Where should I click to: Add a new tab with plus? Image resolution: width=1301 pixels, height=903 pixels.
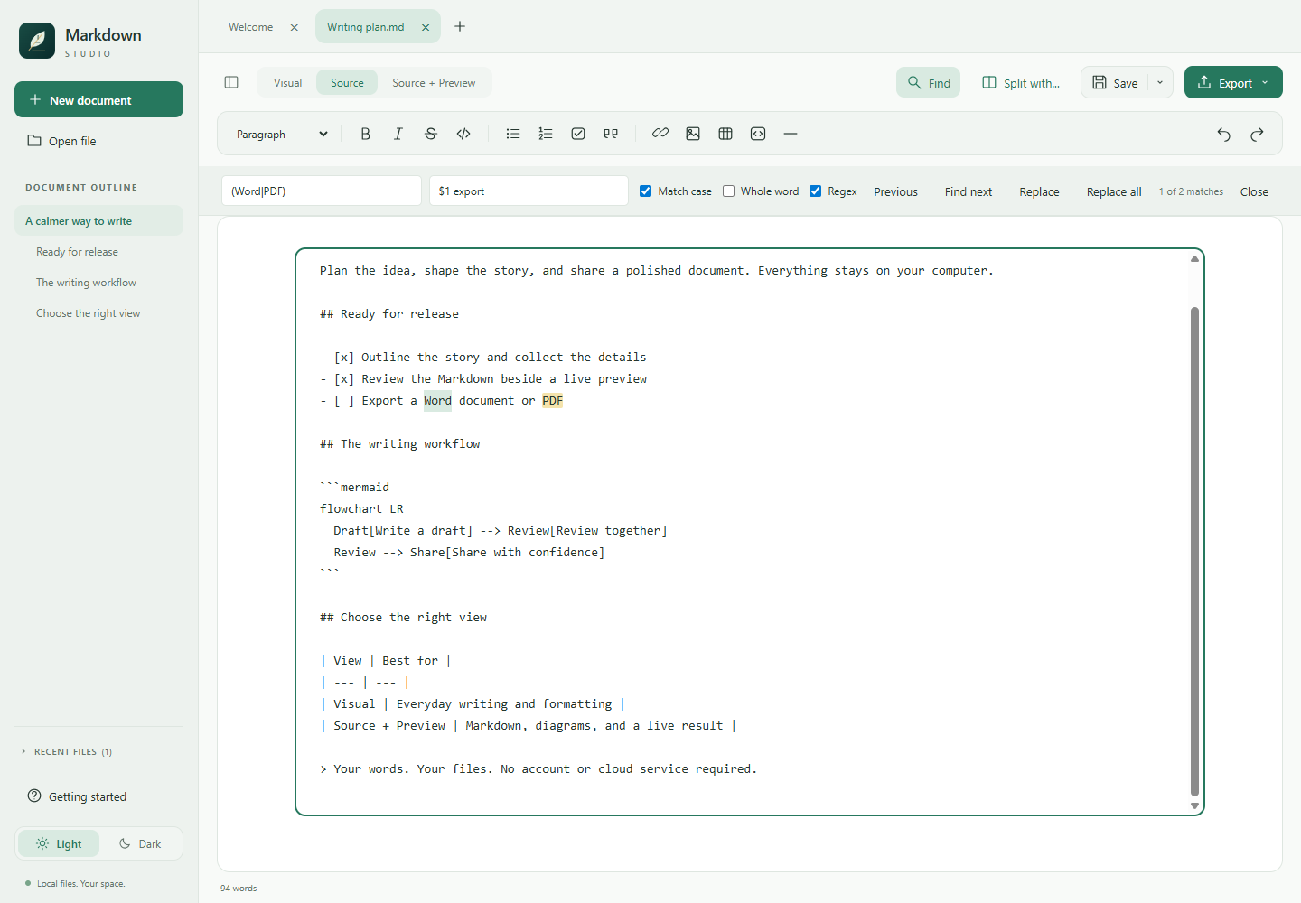click(x=460, y=26)
